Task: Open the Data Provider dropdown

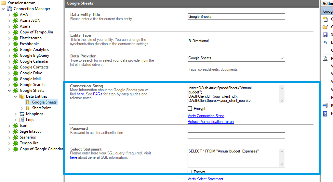Action: 282,58
